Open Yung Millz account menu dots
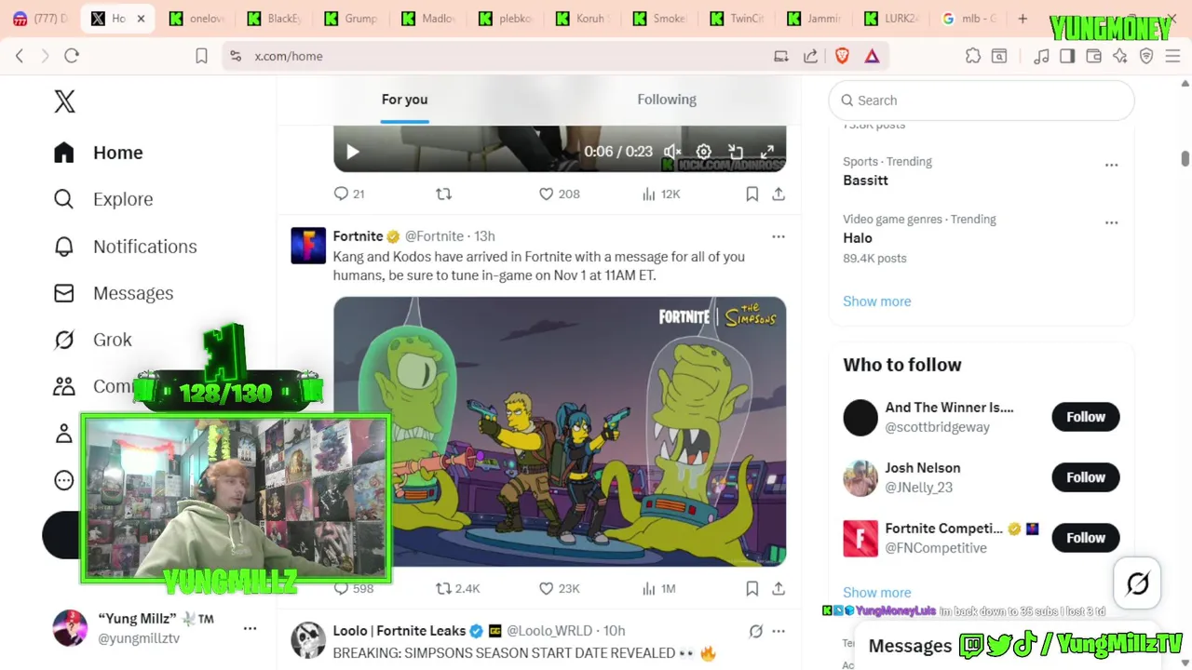Image resolution: width=1192 pixels, height=670 pixels. coord(250,628)
